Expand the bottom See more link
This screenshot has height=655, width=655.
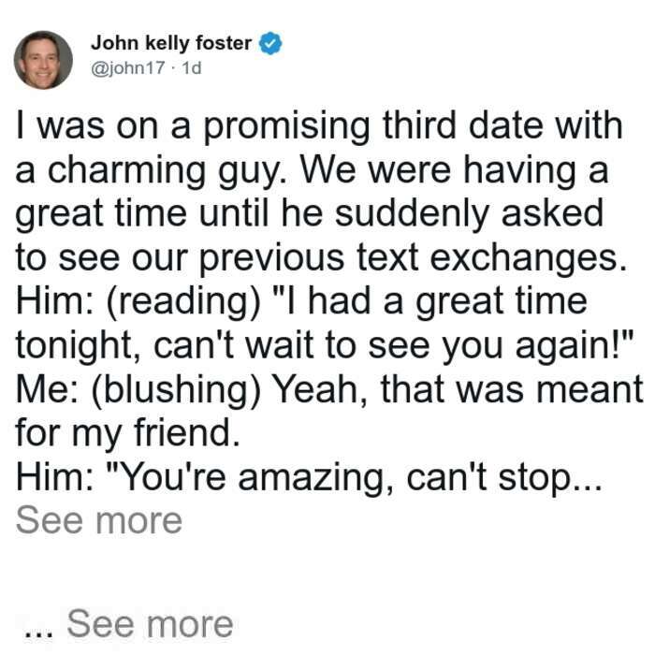pyautogui.click(x=150, y=624)
